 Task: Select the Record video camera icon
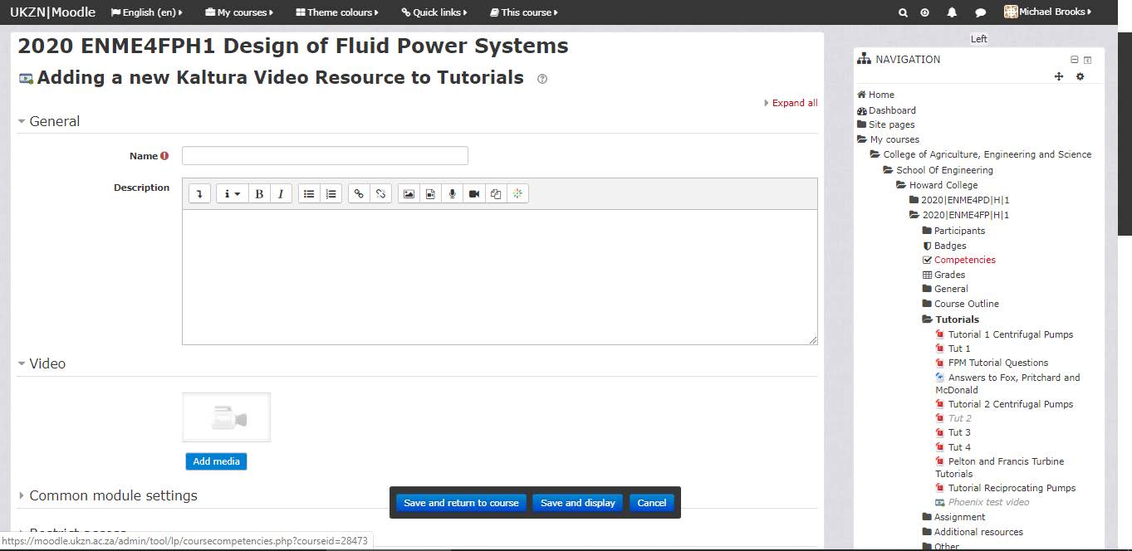pyautogui.click(x=473, y=194)
